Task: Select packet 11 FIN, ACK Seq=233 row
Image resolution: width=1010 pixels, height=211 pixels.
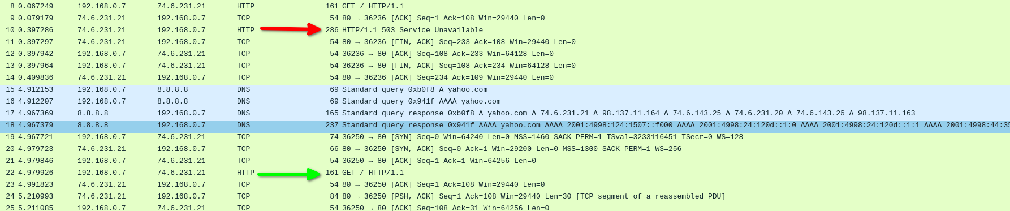Action: (x=505, y=42)
